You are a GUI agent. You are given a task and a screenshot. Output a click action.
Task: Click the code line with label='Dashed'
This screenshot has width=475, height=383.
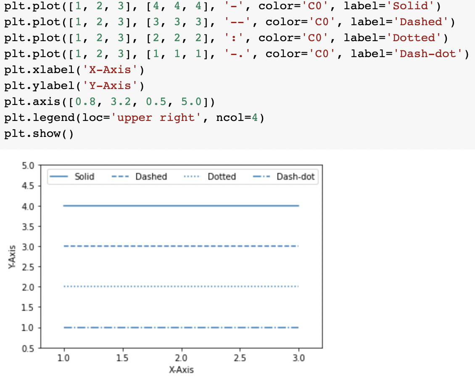point(230,22)
